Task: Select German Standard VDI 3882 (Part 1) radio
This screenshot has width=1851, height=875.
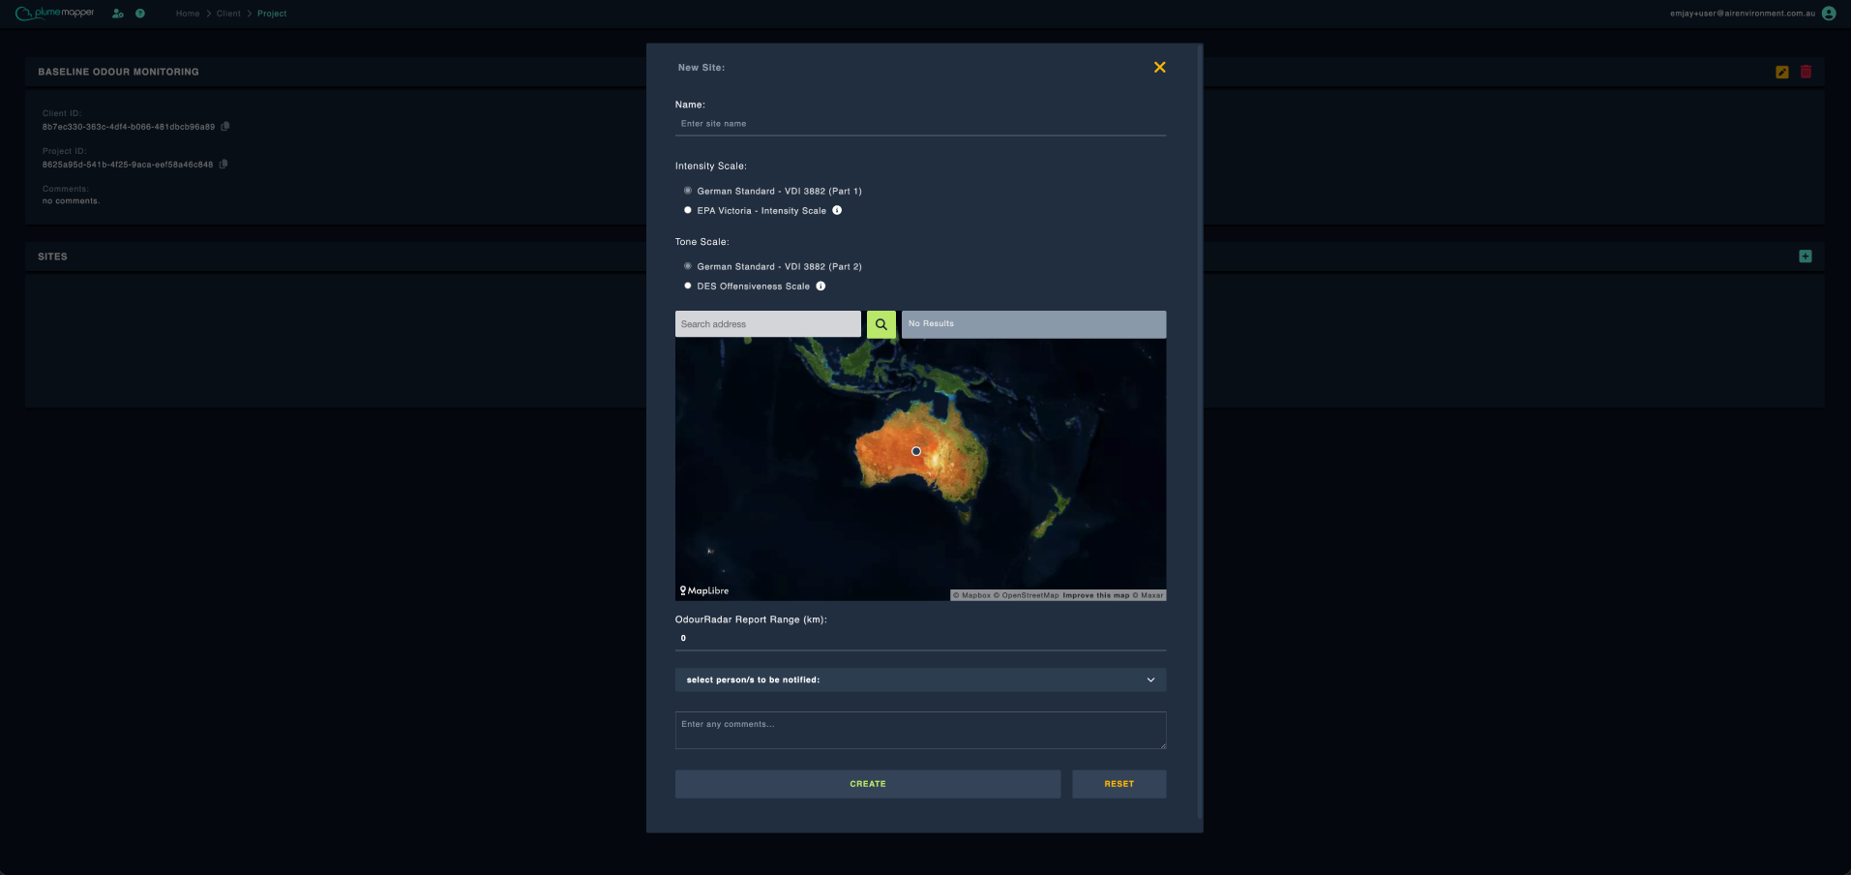Action: 688,191
